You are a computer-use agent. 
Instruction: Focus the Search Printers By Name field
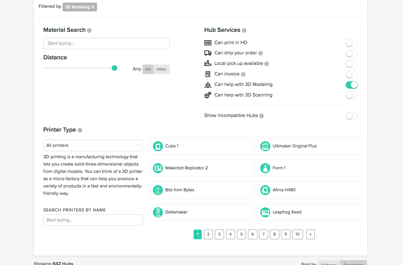93,220
